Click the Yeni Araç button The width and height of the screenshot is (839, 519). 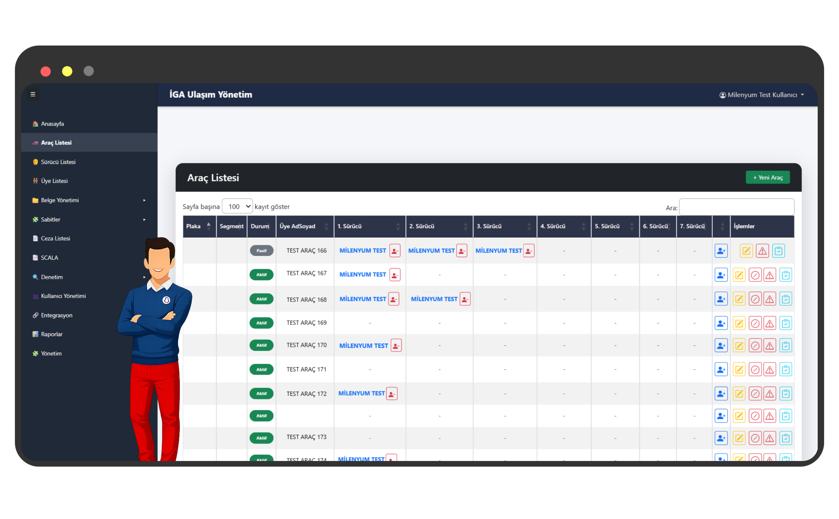pyautogui.click(x=768, y=178)
